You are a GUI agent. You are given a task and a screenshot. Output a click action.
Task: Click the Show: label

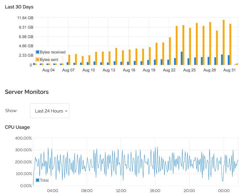tap(11, 111)
